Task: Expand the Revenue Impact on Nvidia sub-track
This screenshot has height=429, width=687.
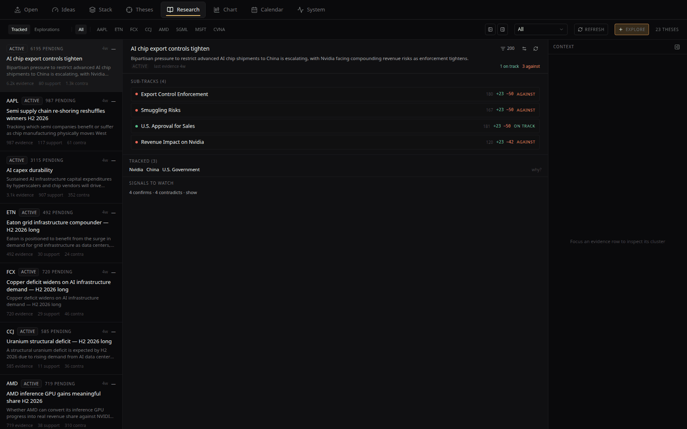Action: [335, 142]
